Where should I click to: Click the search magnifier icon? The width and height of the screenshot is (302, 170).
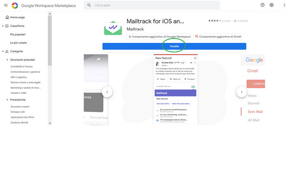pos(89,5)
